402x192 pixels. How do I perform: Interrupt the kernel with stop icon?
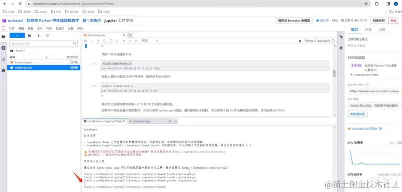coord(124,41)
